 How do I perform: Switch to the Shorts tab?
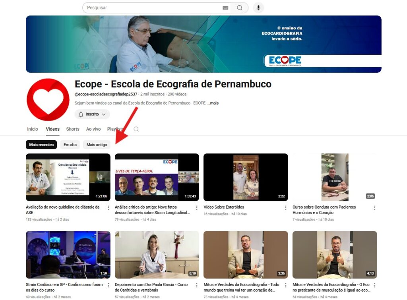pyautogui.click(x=73, y=129)
